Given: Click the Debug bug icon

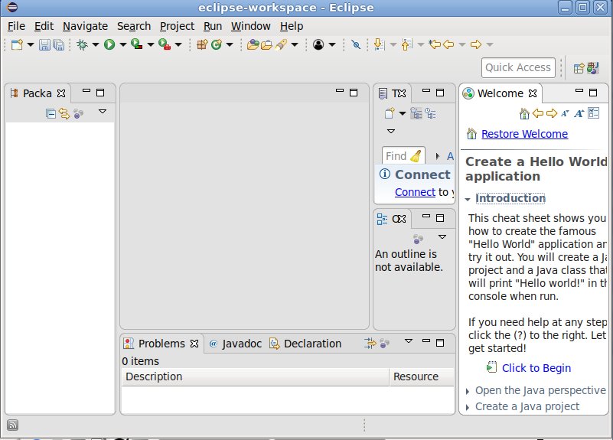Looking at the screenshot, I should pyautogui.click(x=82, y=44).
